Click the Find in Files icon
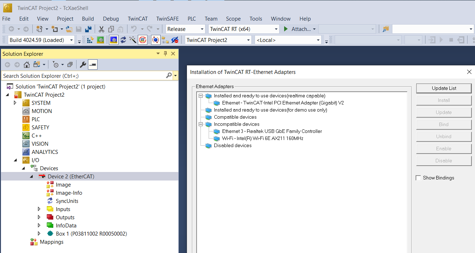 click(386, 29)
